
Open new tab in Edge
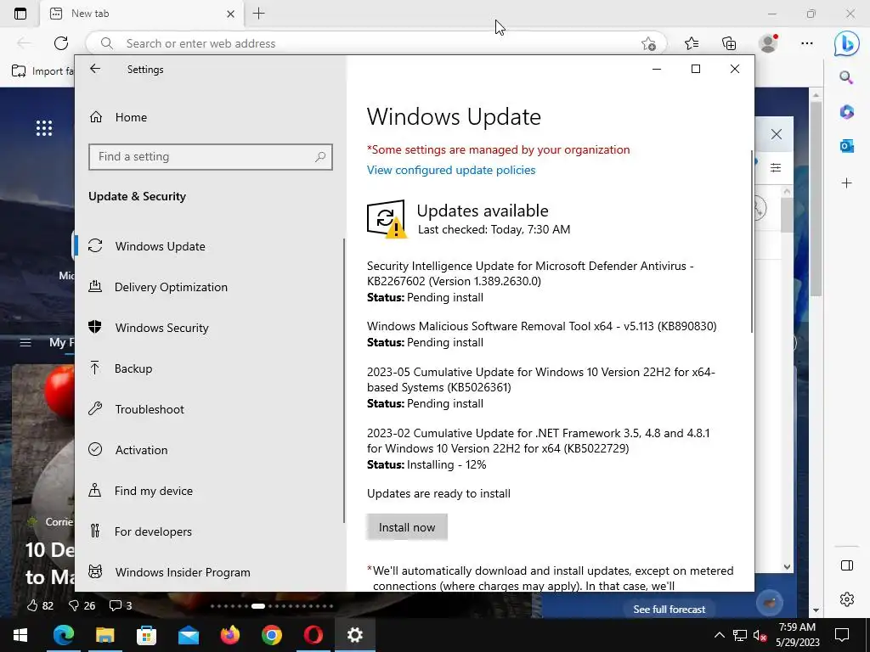click(258, 14)
